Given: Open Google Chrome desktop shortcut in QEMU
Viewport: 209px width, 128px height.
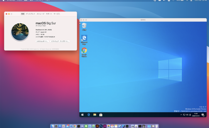Looking at the screenshot, I should (x=84, y=52).
